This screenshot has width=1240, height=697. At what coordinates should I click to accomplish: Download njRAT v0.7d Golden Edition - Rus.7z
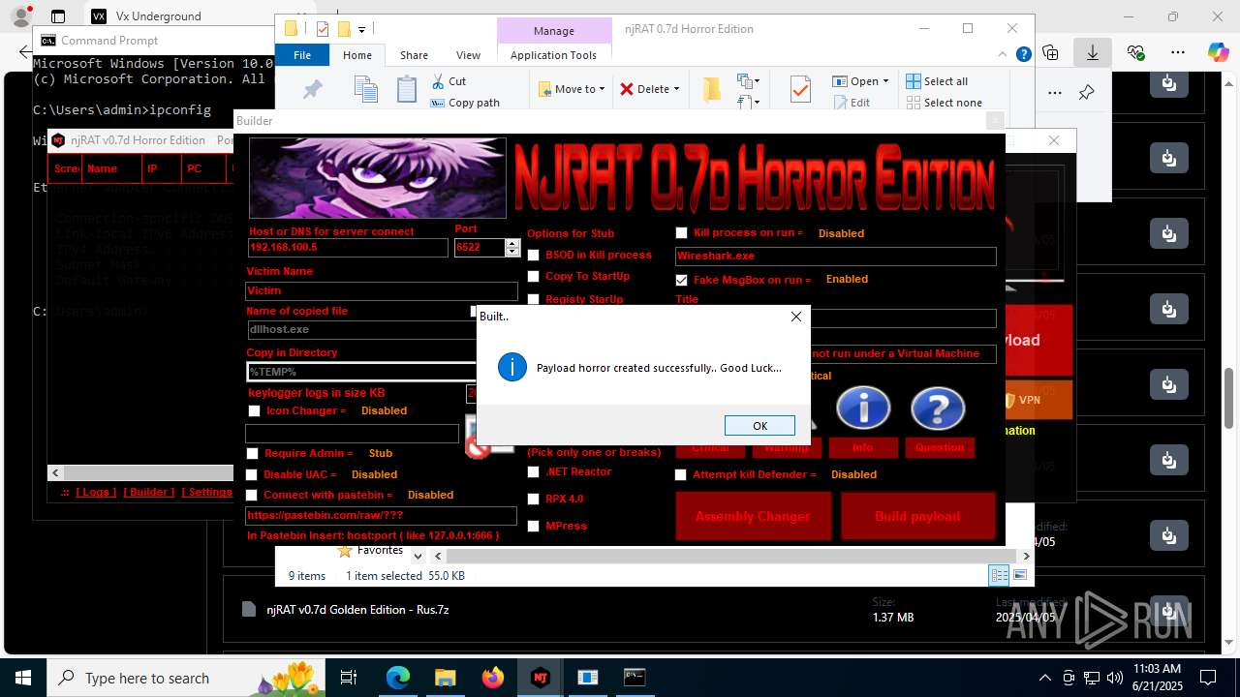click(1169, 610)
